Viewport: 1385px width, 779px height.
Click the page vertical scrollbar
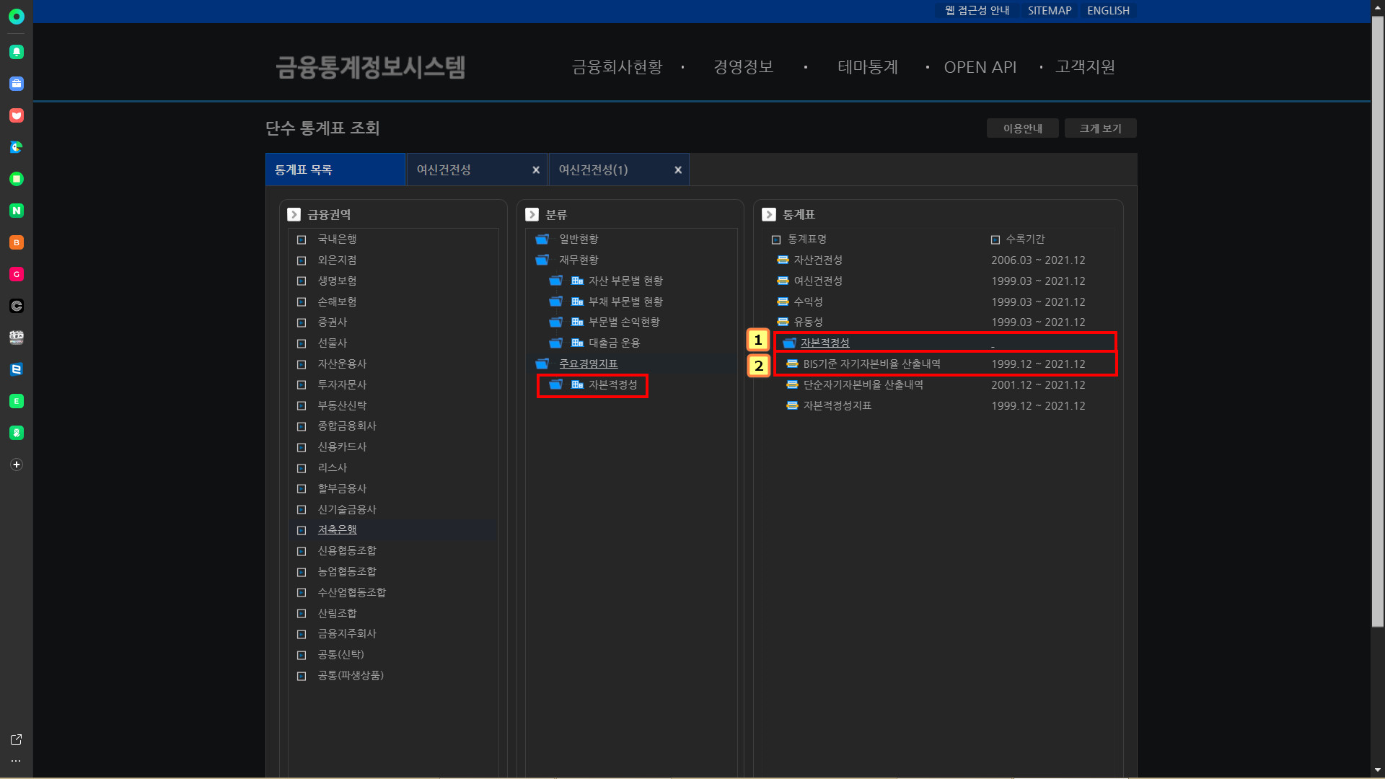tap(1377, 321)
